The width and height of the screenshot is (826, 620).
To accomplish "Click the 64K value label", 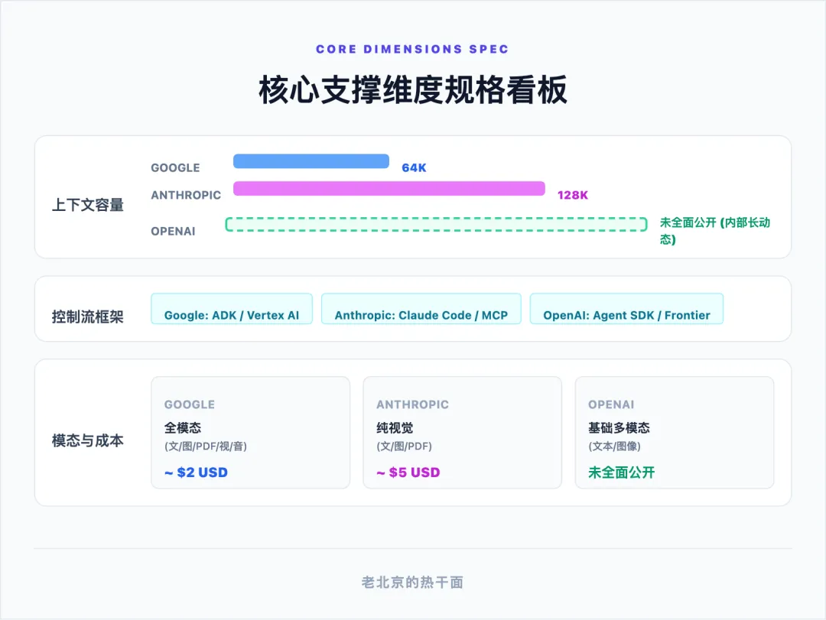I will click(x=414, y=168).
